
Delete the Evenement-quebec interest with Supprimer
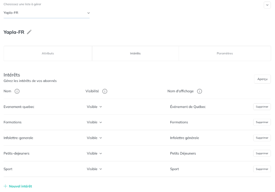pos(262,107)
